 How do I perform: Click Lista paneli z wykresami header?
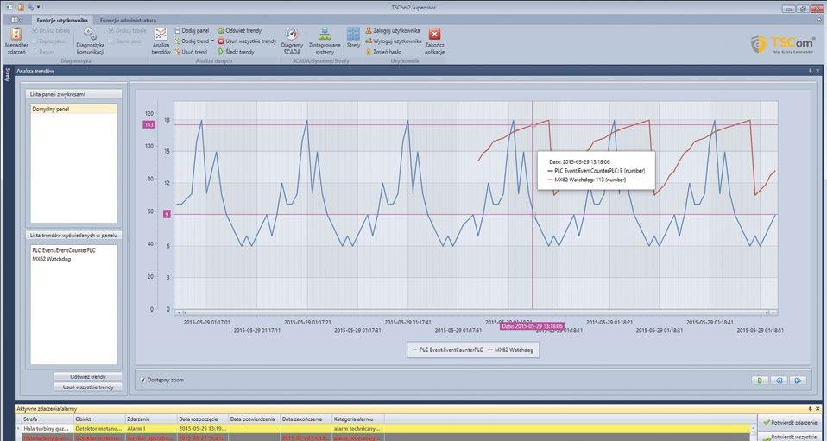[73, 94]
